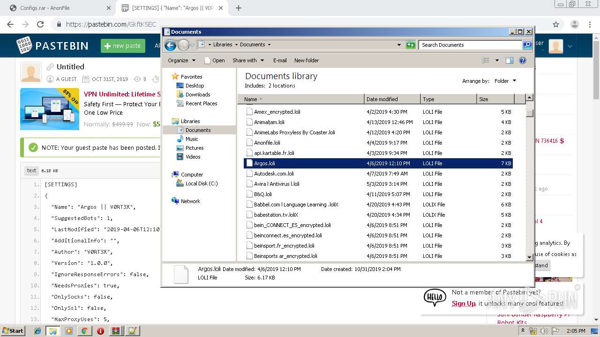
Task: Select Animaljam.loli file row
Action: pyautogui.click(x=378, y=122)
